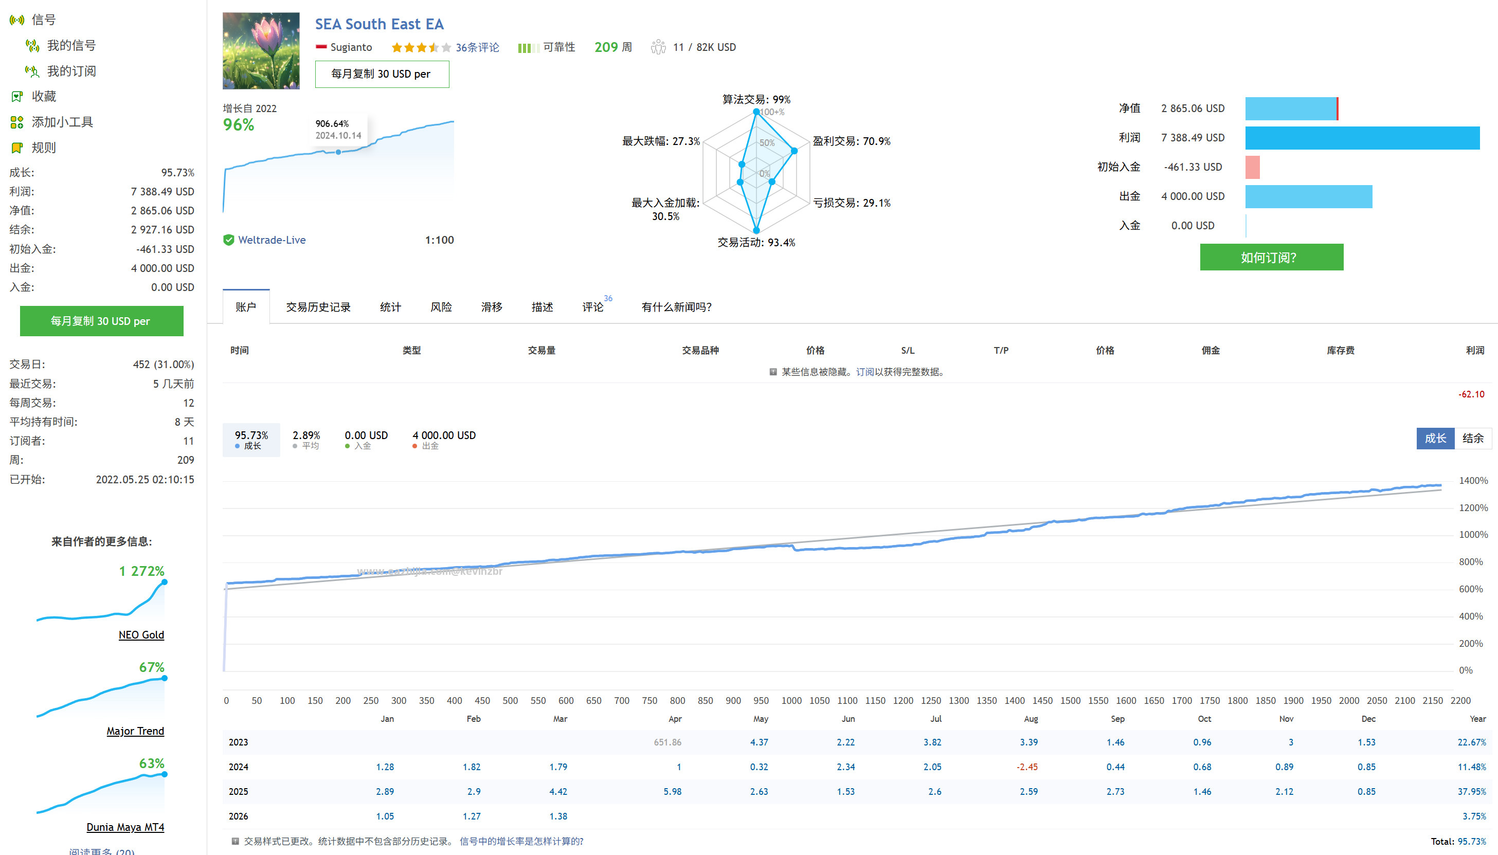1498x855 pixels.
Task: Click the outlined 每月复制 30 USD per button
Action: pos(382,74)
